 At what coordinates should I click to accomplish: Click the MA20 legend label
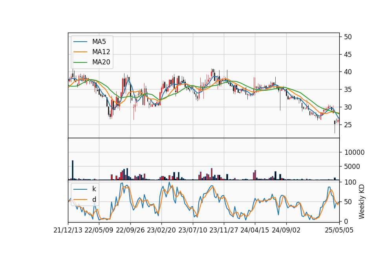point(101,62)
